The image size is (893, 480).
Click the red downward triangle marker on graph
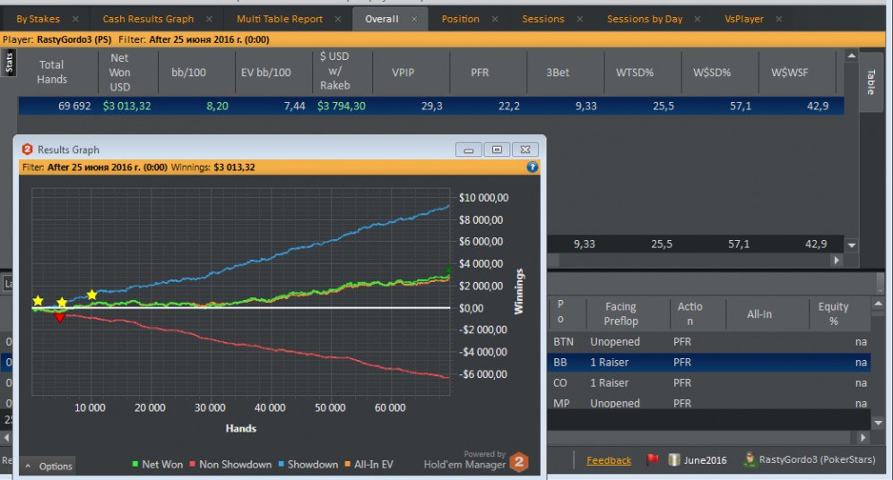pos(60,317)
